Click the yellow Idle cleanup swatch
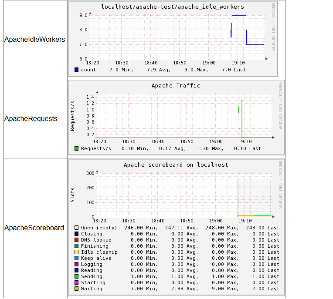Viewport: 333px width, 299px height. click(x=76, y=252)
